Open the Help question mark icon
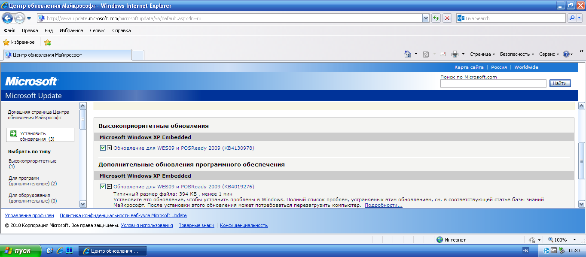Screen dimensions: 586x257 pyautogui.click(x=566, y=54)
